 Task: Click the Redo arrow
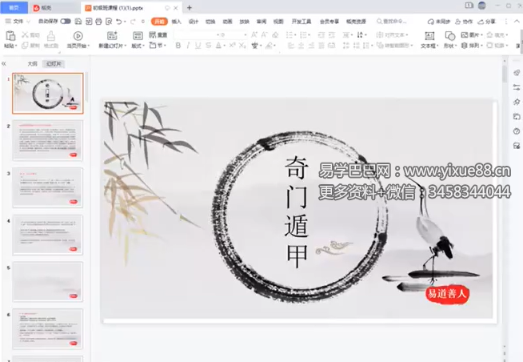(133, 22)
